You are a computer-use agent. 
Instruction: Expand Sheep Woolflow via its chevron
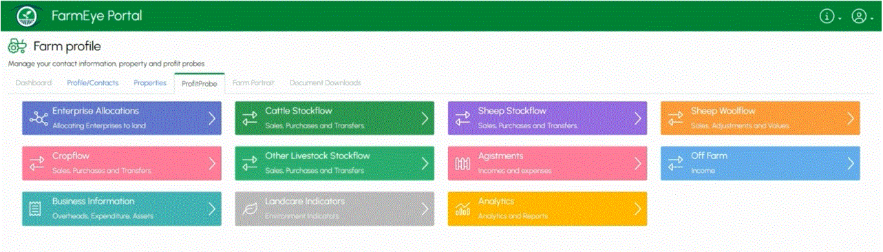tap(850, 118)
